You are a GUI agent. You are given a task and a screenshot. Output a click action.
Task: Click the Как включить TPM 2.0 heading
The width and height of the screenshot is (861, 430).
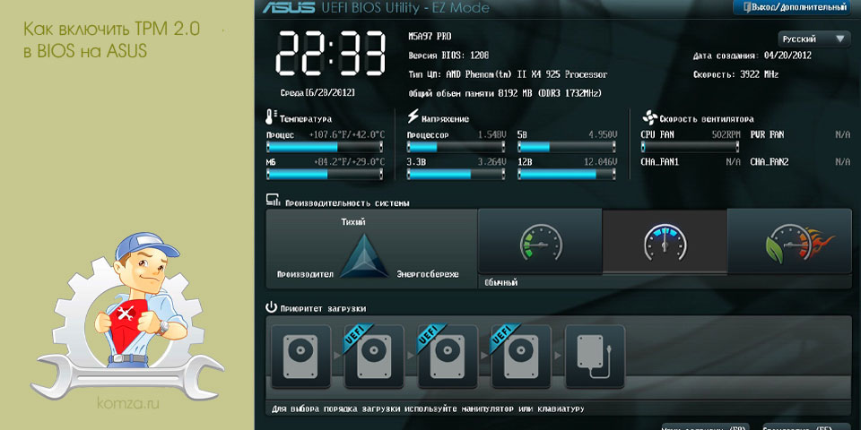112,39
